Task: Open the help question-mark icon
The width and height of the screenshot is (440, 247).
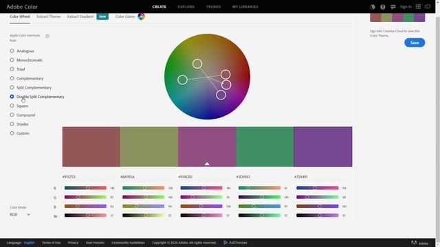Action: pyautogui.click(x=383, y=7)
